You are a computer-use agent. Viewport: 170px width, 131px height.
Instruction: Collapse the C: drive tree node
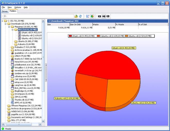point(2,21)
